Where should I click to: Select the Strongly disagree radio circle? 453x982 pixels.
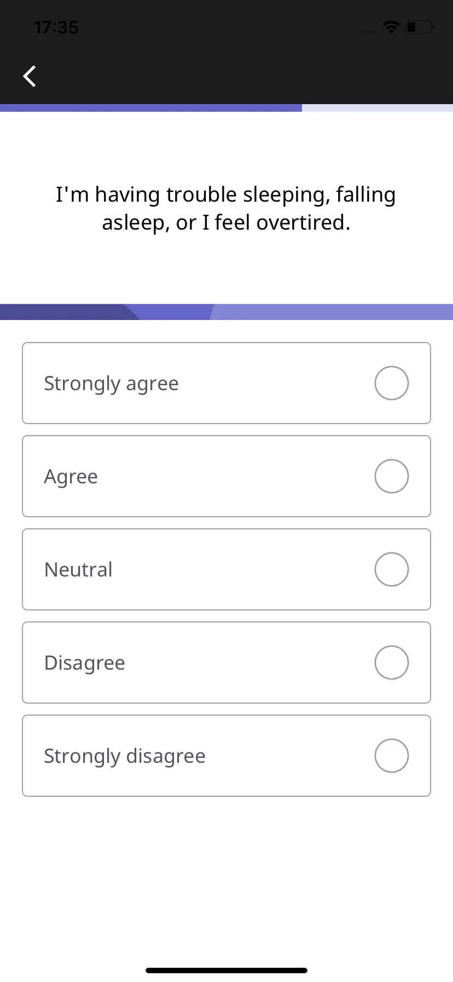click(x=392, y=756)
